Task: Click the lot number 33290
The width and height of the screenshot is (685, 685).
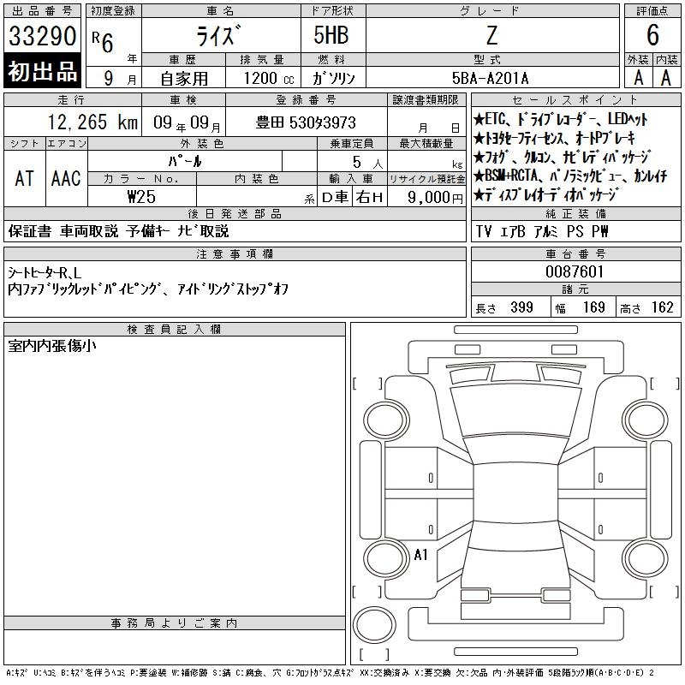Action: click(42, 36)
